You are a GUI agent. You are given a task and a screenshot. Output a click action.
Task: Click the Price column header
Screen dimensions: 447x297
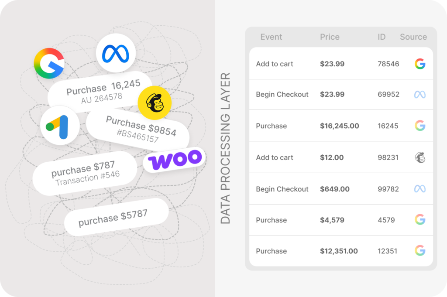coord(330,37)
